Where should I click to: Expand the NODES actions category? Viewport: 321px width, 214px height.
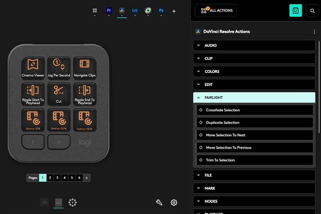click(254, 201)
